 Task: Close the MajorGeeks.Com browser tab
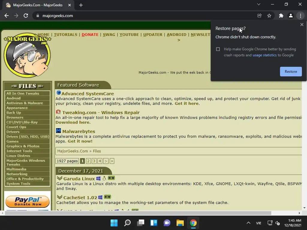[x=70, y=5]
